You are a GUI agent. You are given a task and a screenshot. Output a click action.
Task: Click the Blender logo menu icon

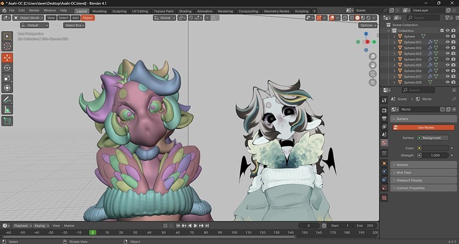[x=4, y=11]
